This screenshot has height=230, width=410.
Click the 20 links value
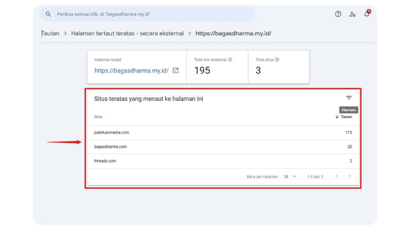349,147
